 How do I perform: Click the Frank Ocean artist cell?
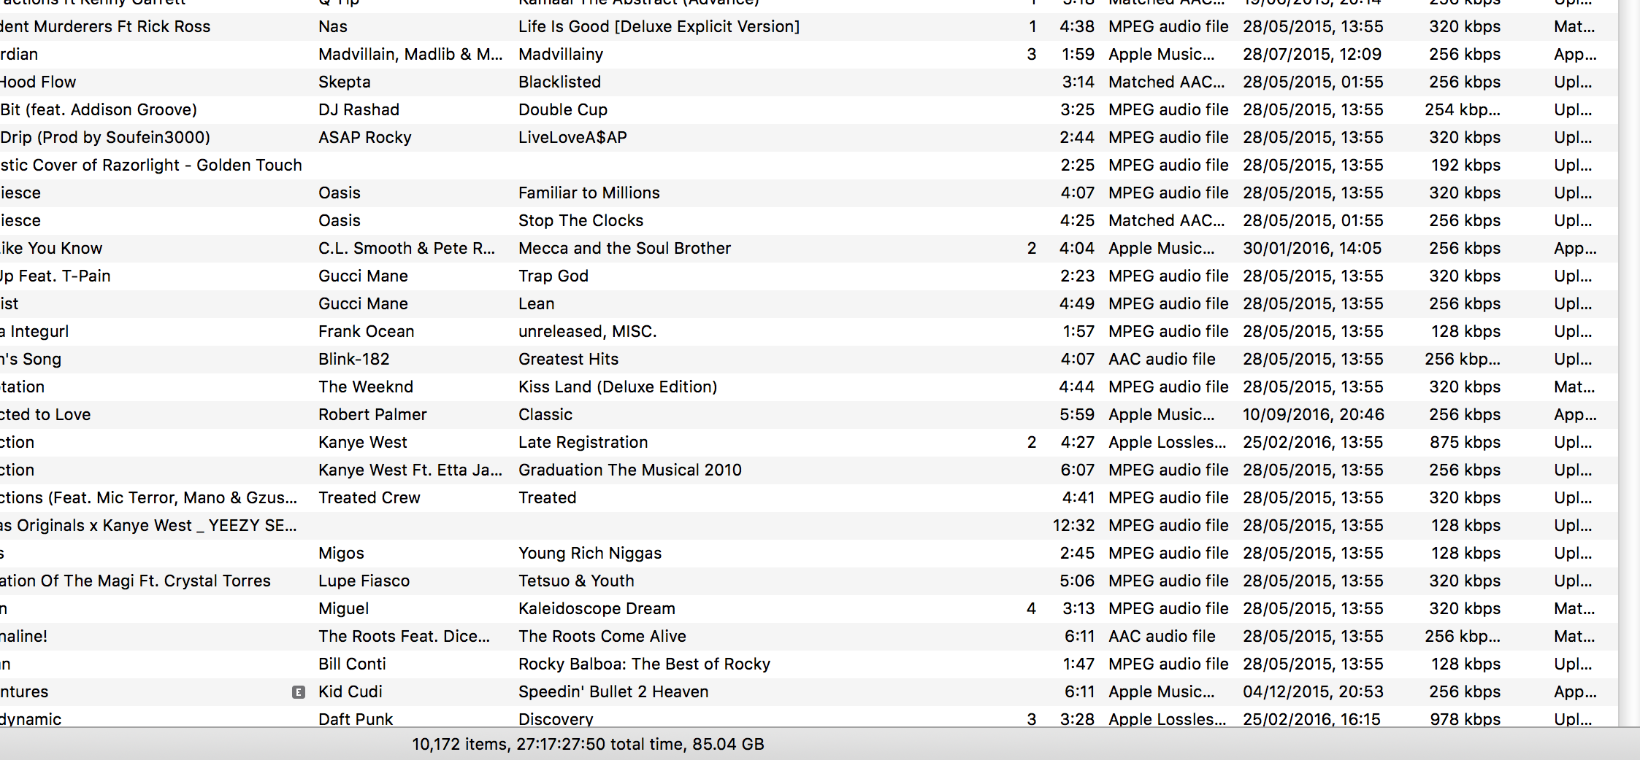367,332
